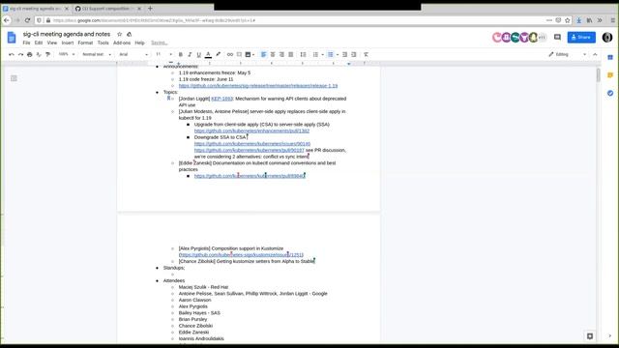The height and width of the screenshot is (348, 619).
Task: Open the Arial font dropdown
Action: click(x=133, y=54)
